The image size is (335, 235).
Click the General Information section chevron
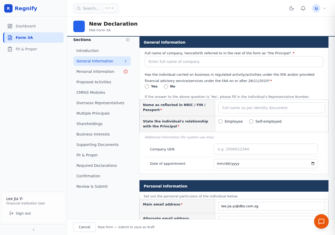tap(126, 61)
